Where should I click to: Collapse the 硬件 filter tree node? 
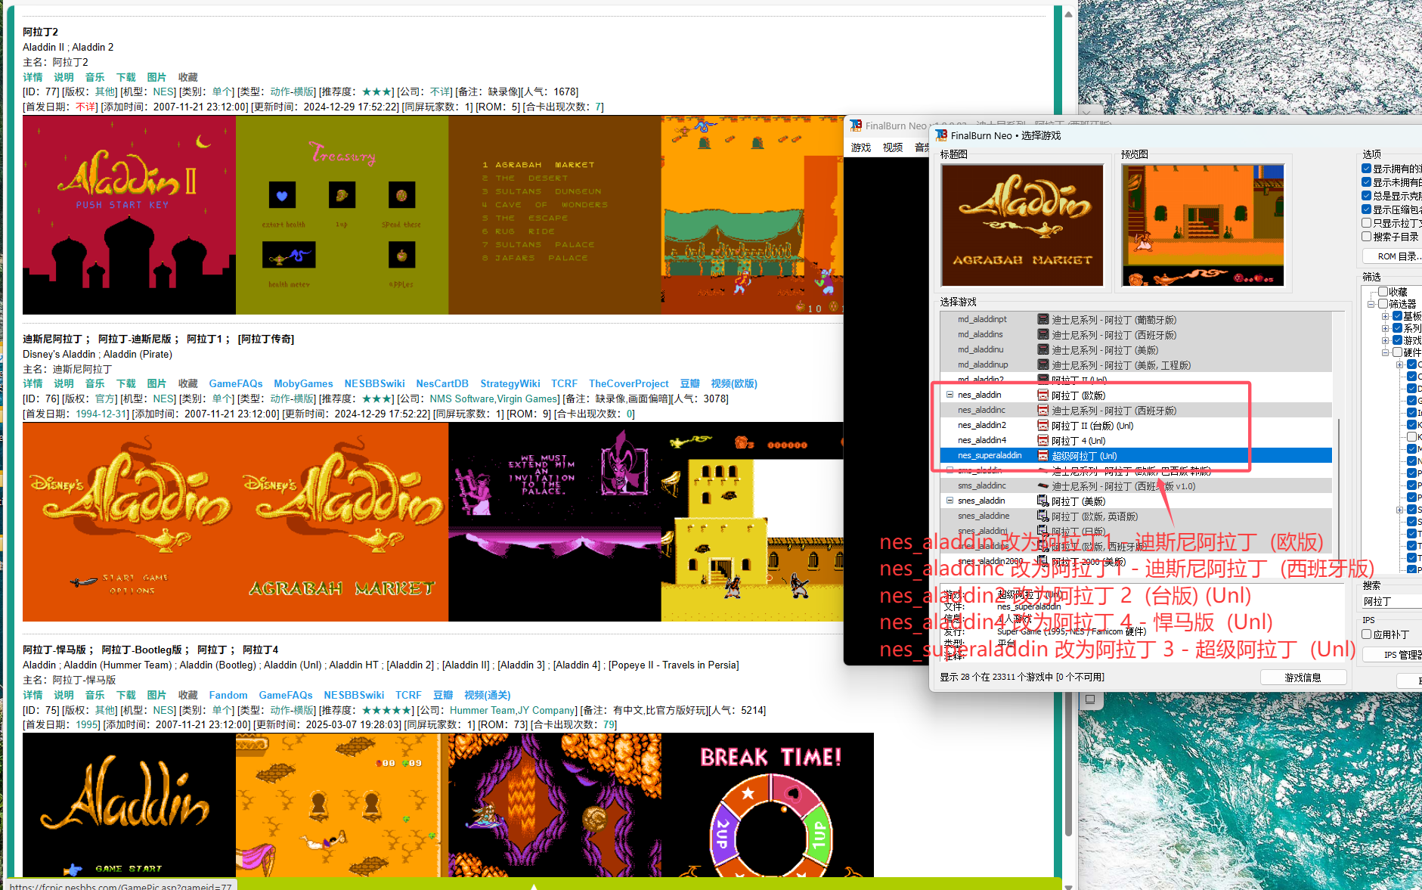point(1386,352)
